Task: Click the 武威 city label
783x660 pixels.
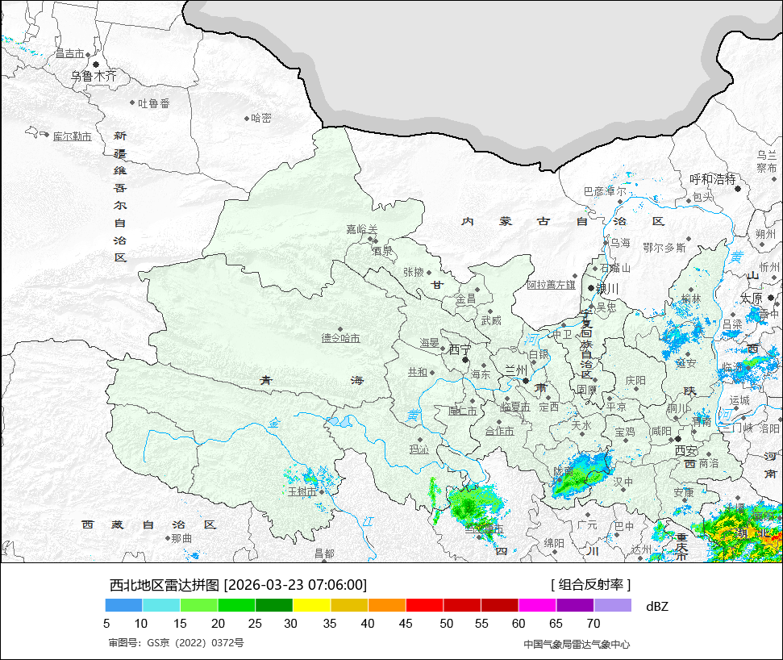Action: 491,320
